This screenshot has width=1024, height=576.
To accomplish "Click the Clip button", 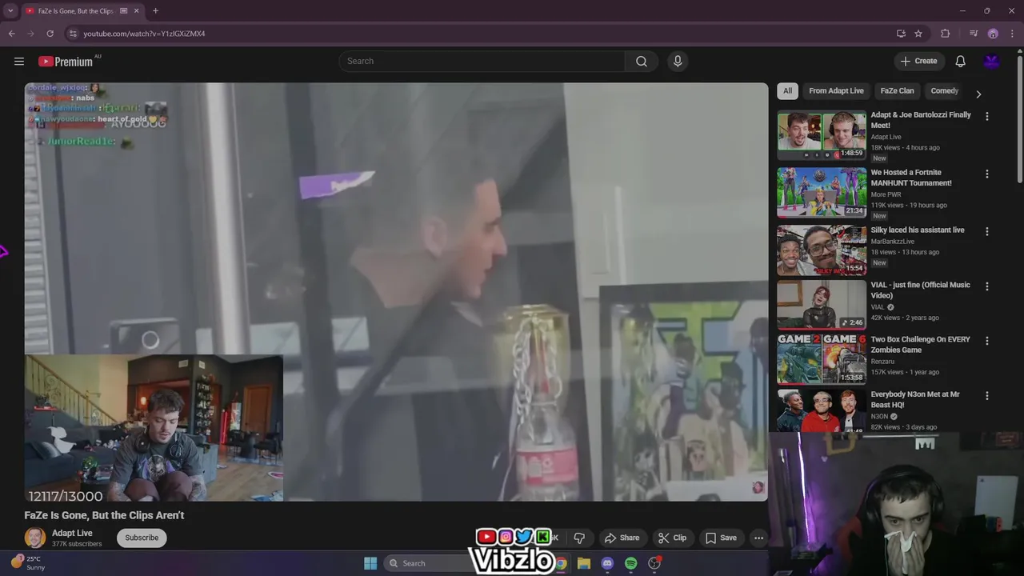I will coord(672,538).
